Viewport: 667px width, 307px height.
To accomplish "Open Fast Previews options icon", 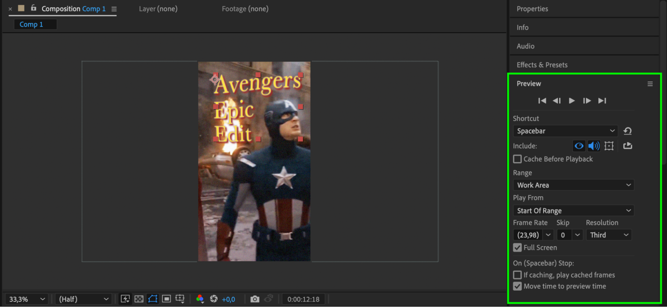I will 125,299.
